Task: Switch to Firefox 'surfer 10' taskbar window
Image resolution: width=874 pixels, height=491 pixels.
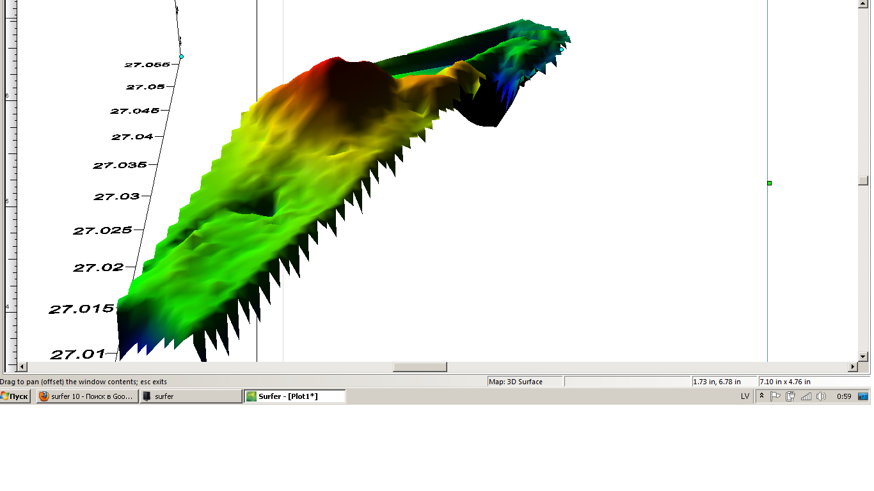Action: coord(87,396)
